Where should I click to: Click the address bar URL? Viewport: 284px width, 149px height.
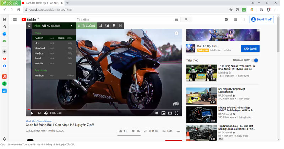[x=50, y=10]
